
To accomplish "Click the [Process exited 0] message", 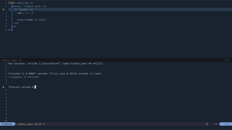I will 22,87.
